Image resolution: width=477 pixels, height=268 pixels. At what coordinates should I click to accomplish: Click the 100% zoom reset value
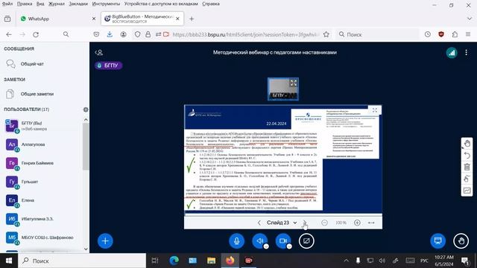(341, 223)
